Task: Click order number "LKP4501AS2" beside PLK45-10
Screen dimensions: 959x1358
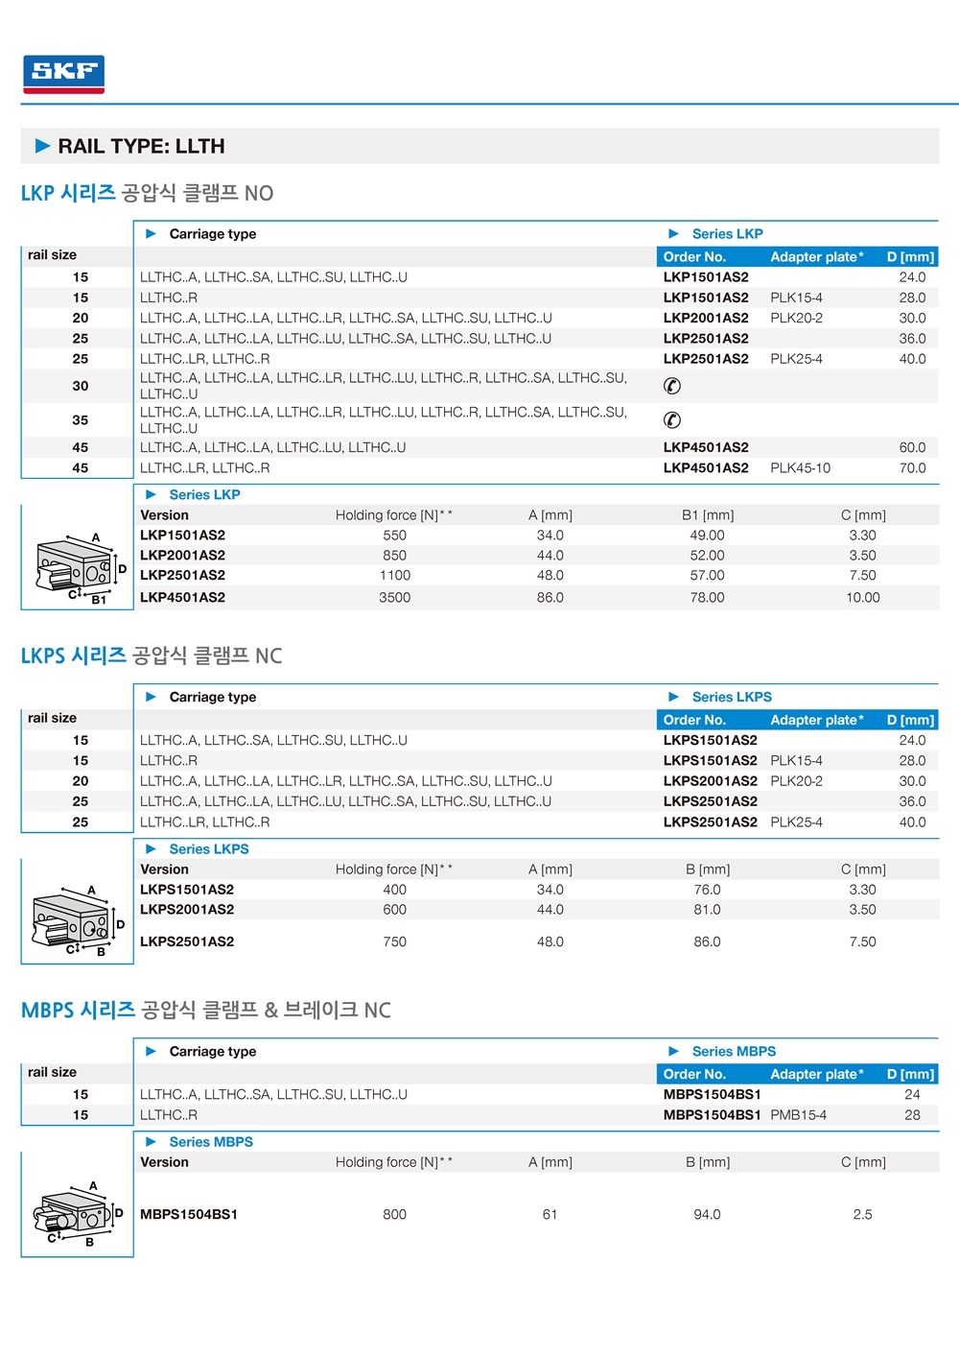Action: point(706,468)
